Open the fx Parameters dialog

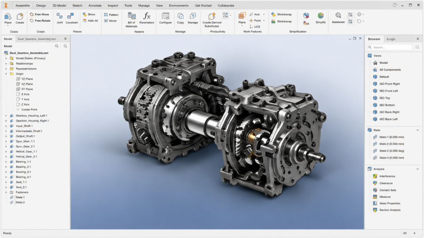[147, 18]
